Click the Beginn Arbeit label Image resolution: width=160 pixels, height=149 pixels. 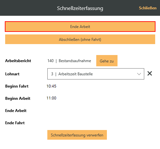click(18, 98)
